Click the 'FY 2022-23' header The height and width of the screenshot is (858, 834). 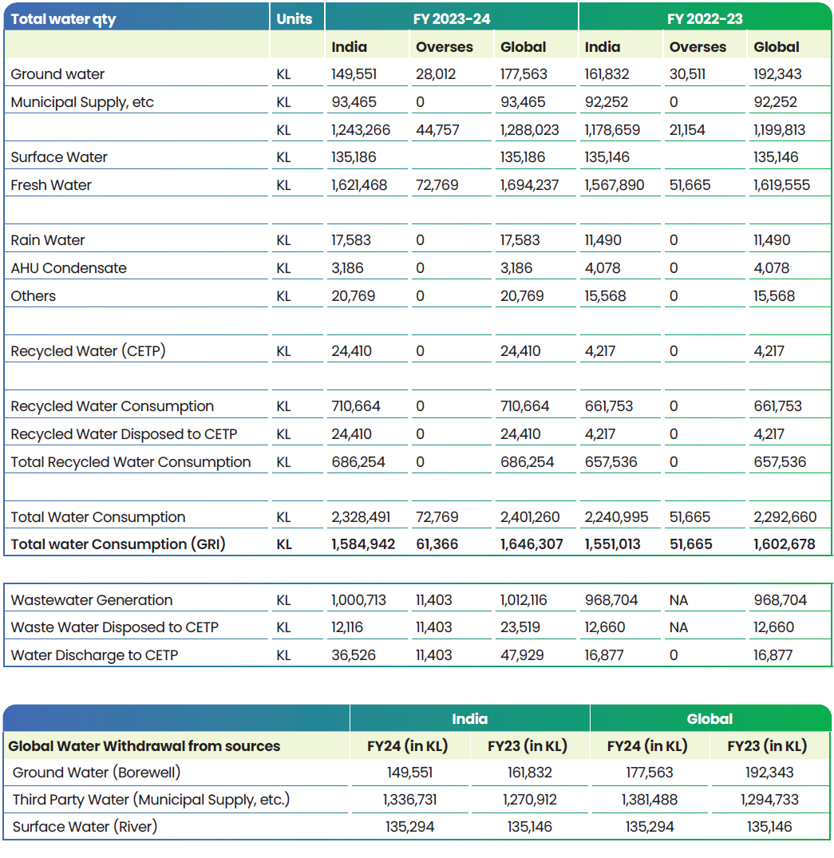pyautogui.click(x=705, y=19)
